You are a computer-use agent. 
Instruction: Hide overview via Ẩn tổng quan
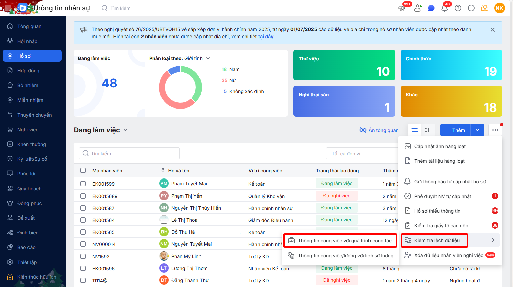pyautogui.click(x=379, y=130)
